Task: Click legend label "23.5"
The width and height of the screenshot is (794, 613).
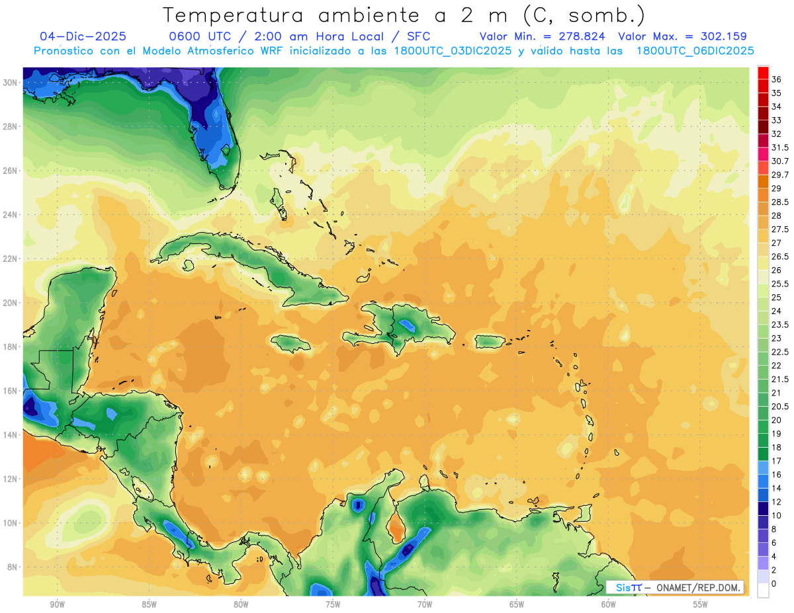Action: 780,325
